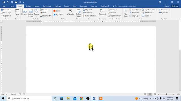The height and width of the screenshot is (101, 181).
Task: Click the Wikipedia add-in icon
Action: [70, 12]
